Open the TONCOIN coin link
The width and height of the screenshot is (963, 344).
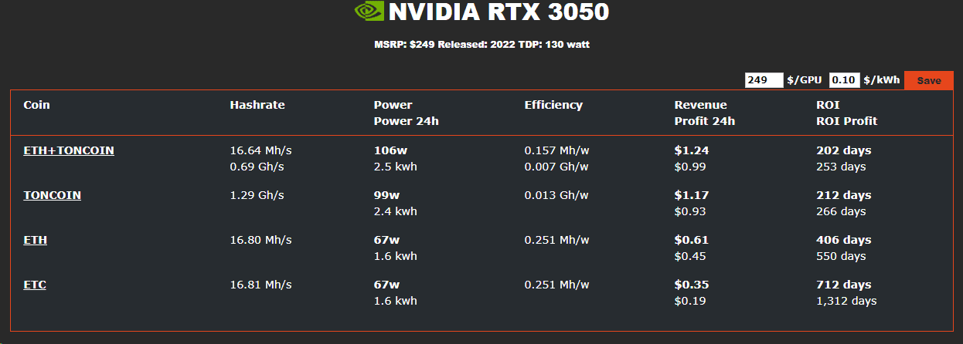tap(52, 195)
